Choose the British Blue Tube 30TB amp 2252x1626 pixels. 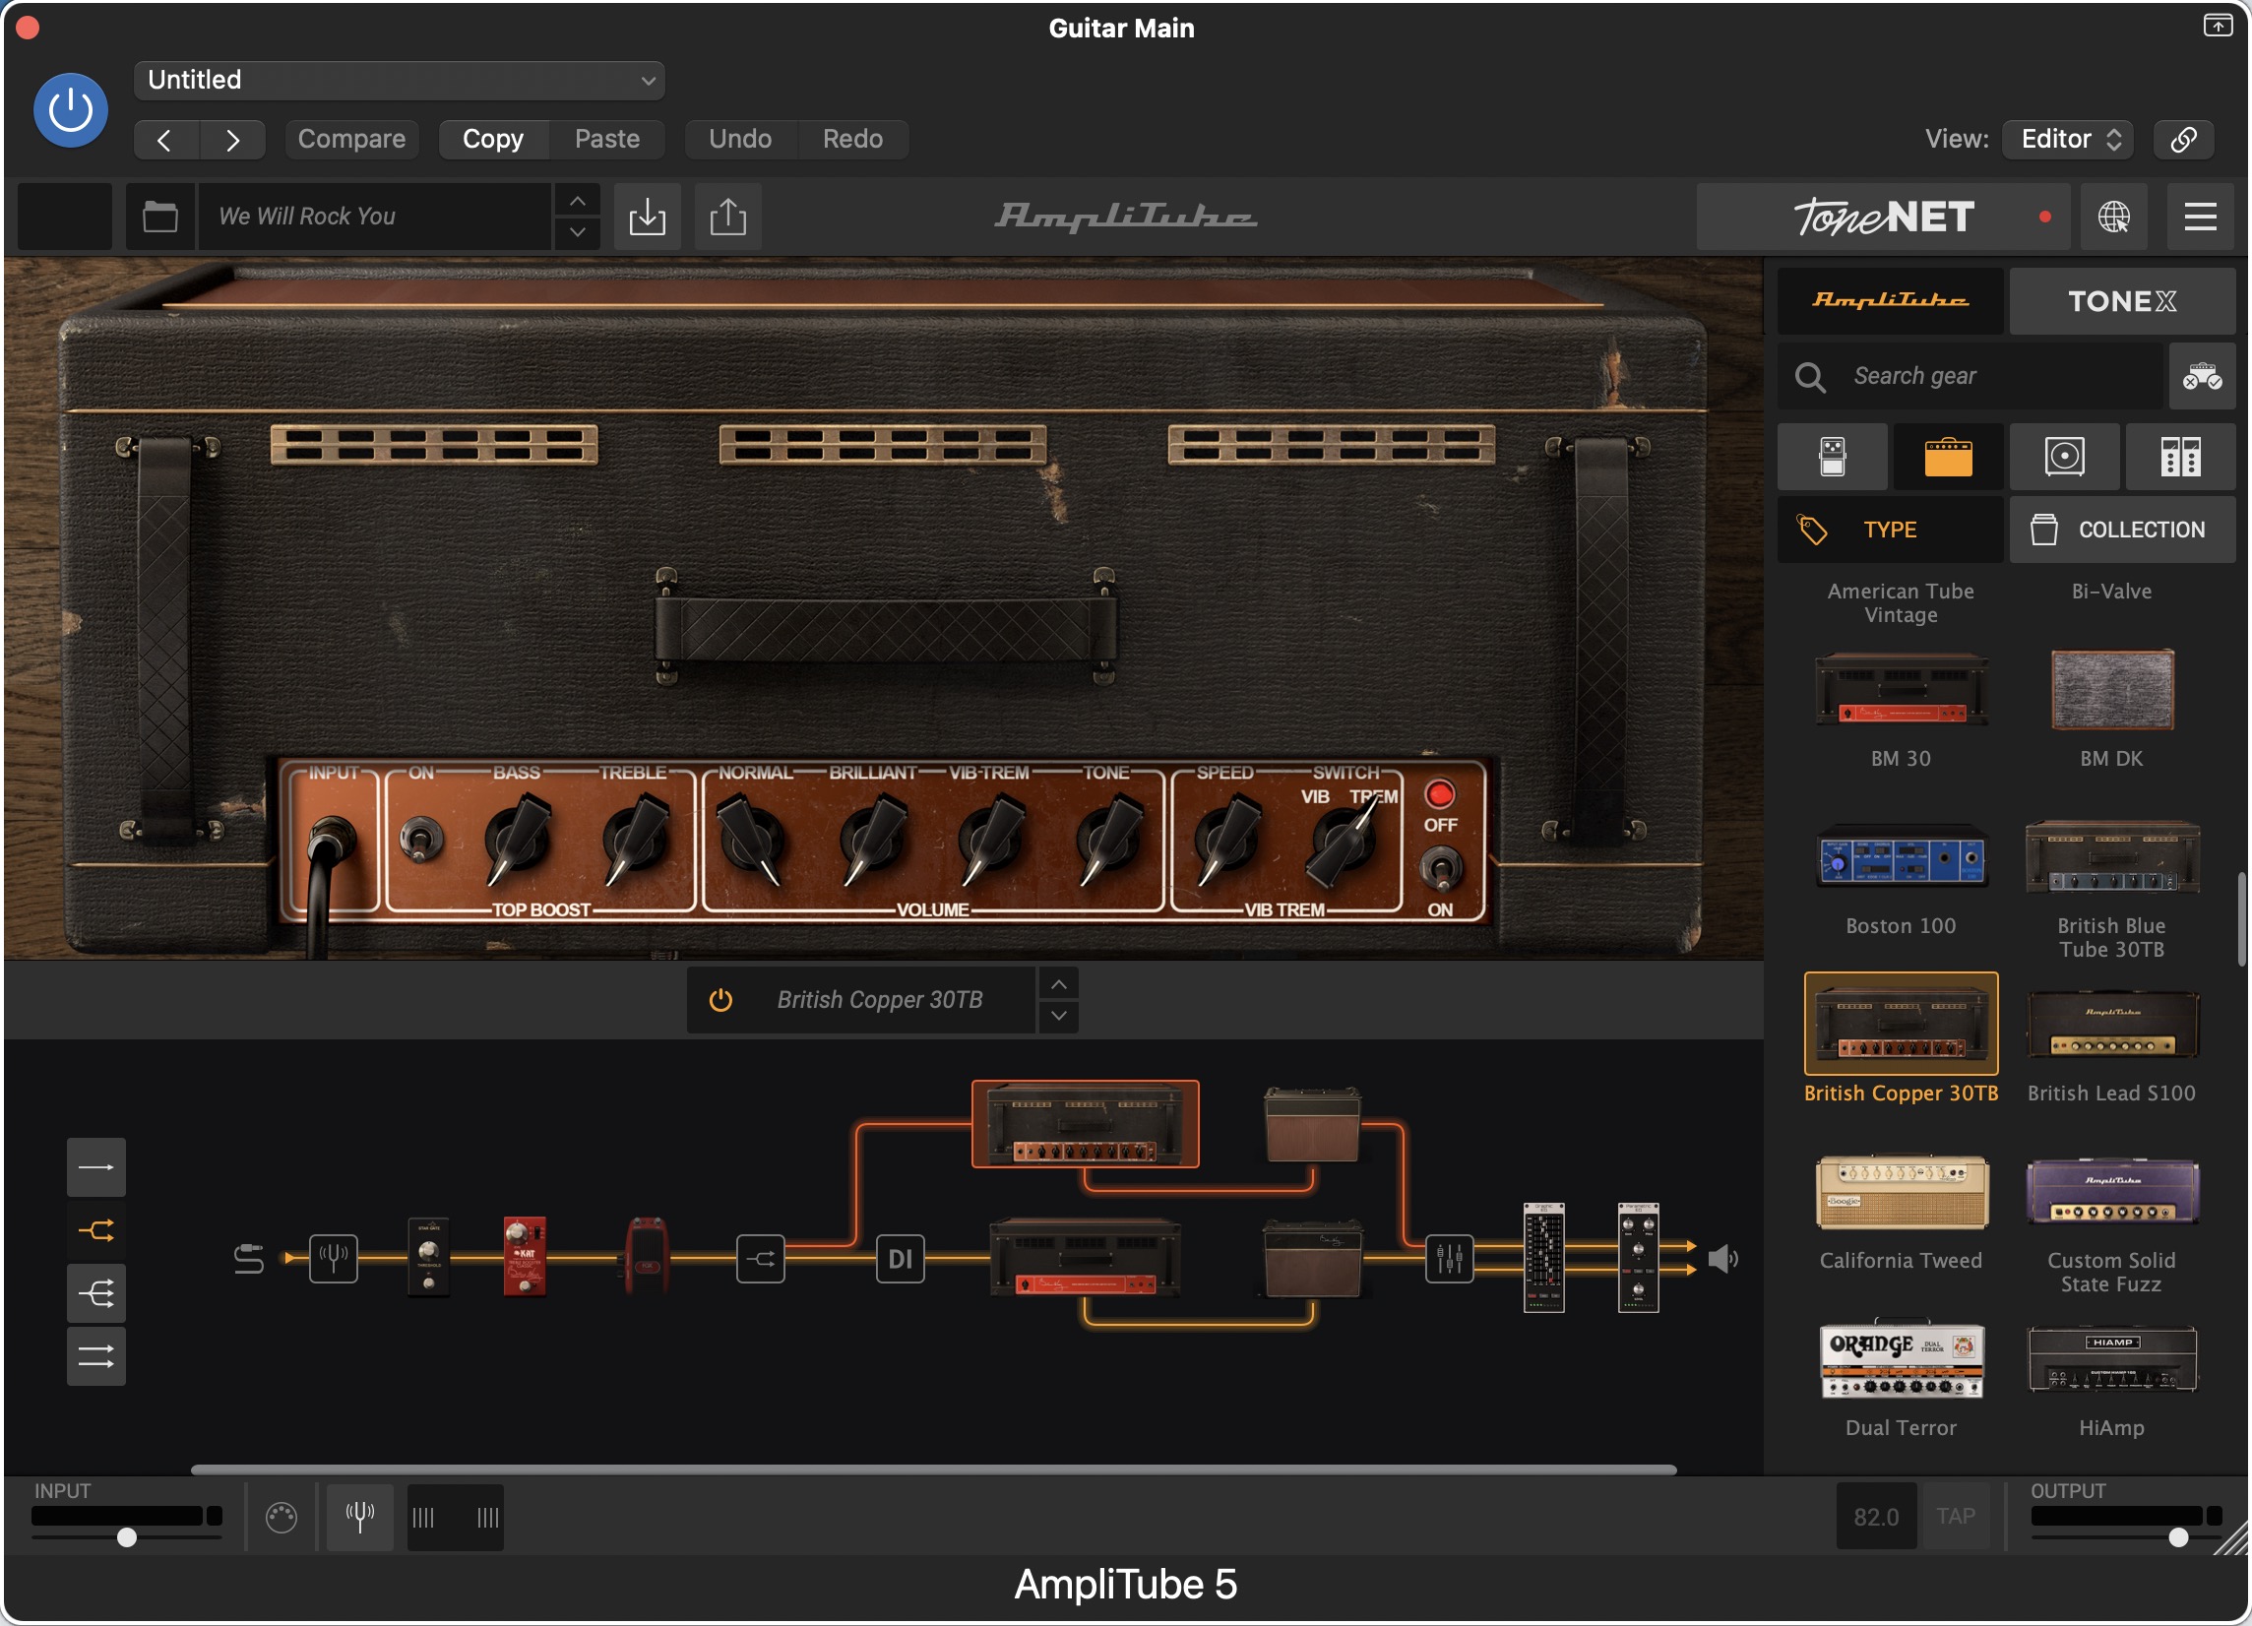[x=2112, y=855]
